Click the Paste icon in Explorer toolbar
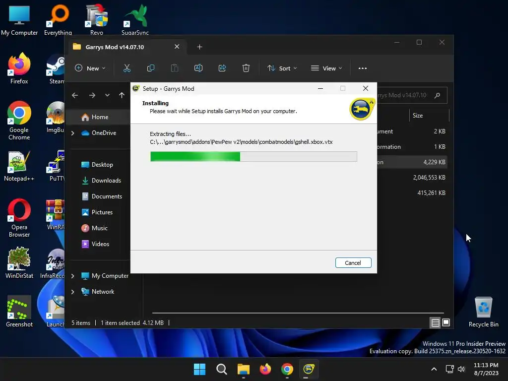This screenshot has height=381, width=508. [x=174, y=68]
